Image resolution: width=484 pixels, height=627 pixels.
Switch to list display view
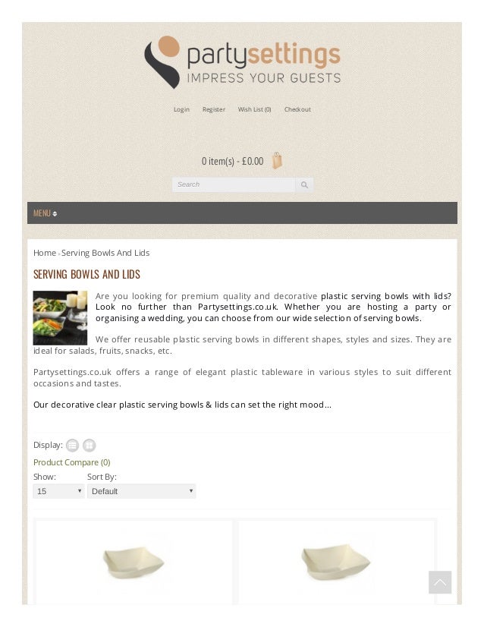tap(72, 445)
